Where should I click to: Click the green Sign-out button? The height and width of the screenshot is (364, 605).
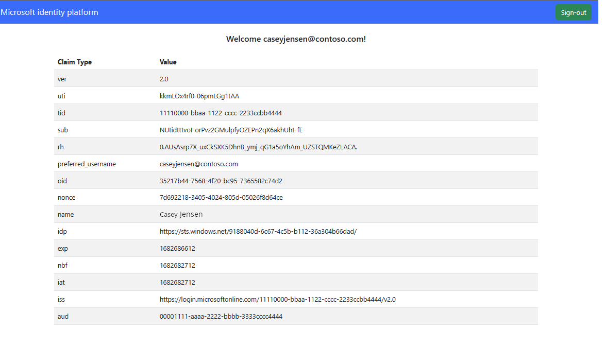click(573, 12)
